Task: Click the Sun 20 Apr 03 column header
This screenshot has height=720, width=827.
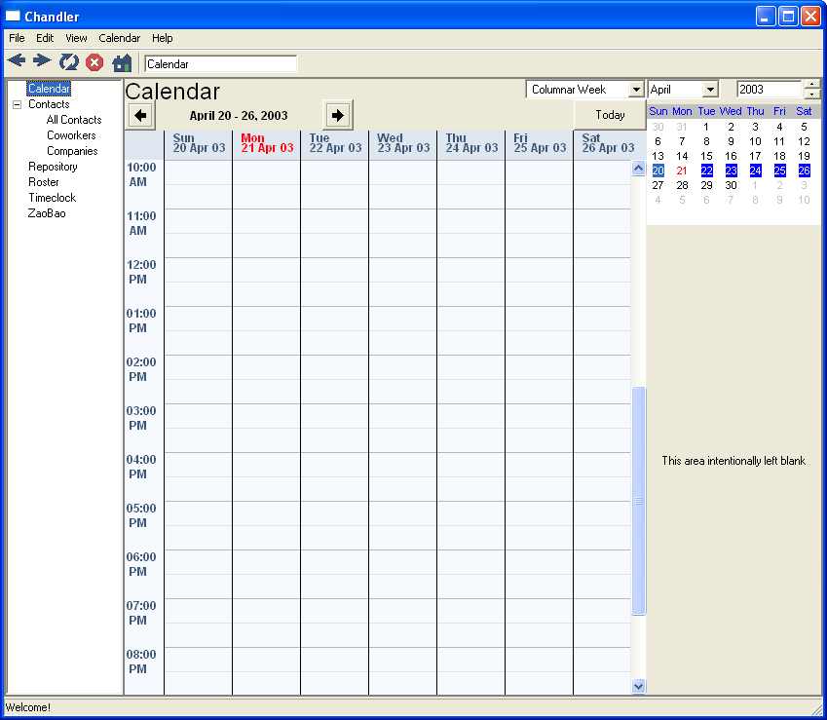Action: click(x=199, y=143)
